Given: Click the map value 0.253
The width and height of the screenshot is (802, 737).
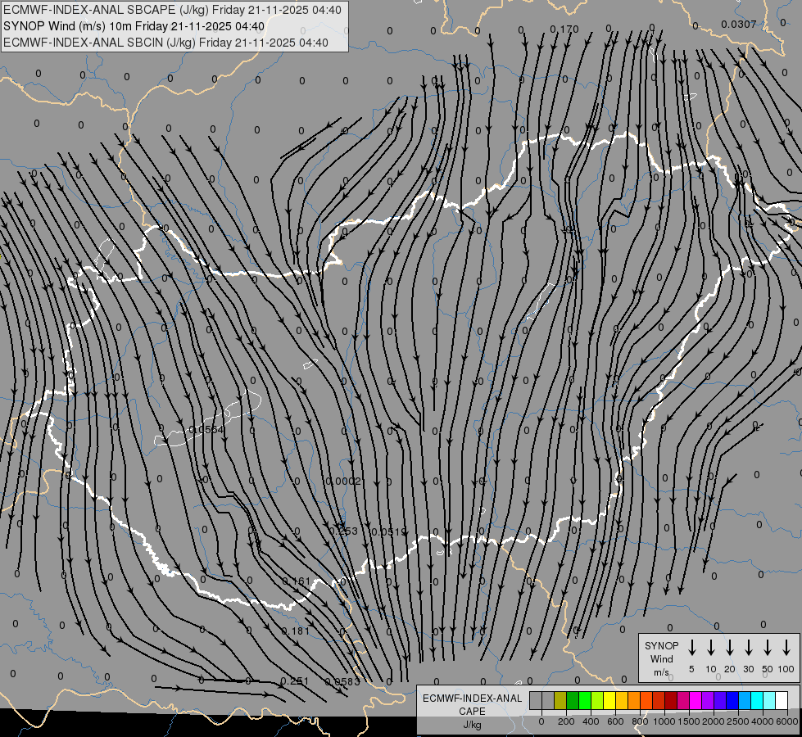Looking at the screenshot, I should coord(343,531).
